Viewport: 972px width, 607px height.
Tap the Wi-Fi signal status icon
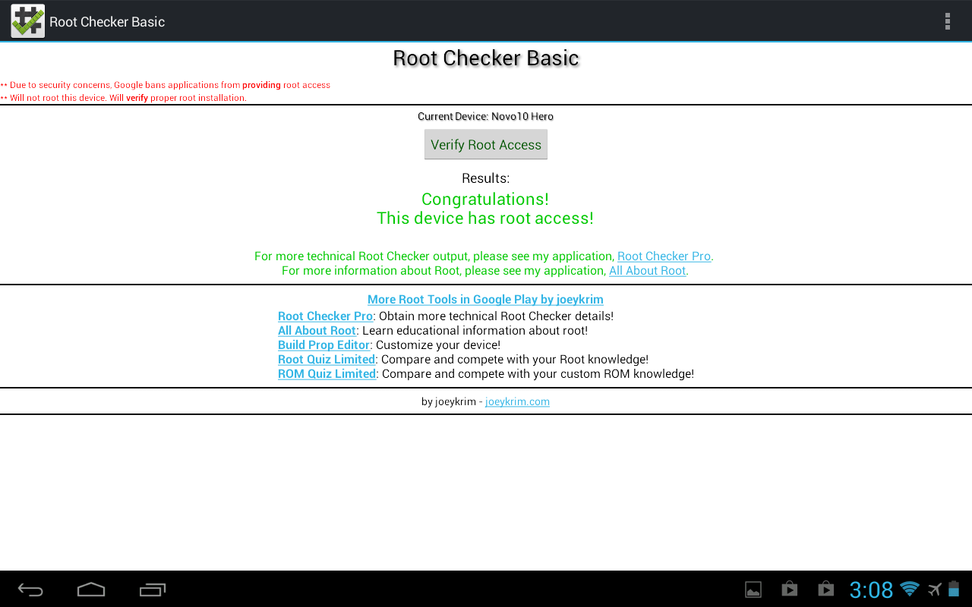click(x=909, y=589)
